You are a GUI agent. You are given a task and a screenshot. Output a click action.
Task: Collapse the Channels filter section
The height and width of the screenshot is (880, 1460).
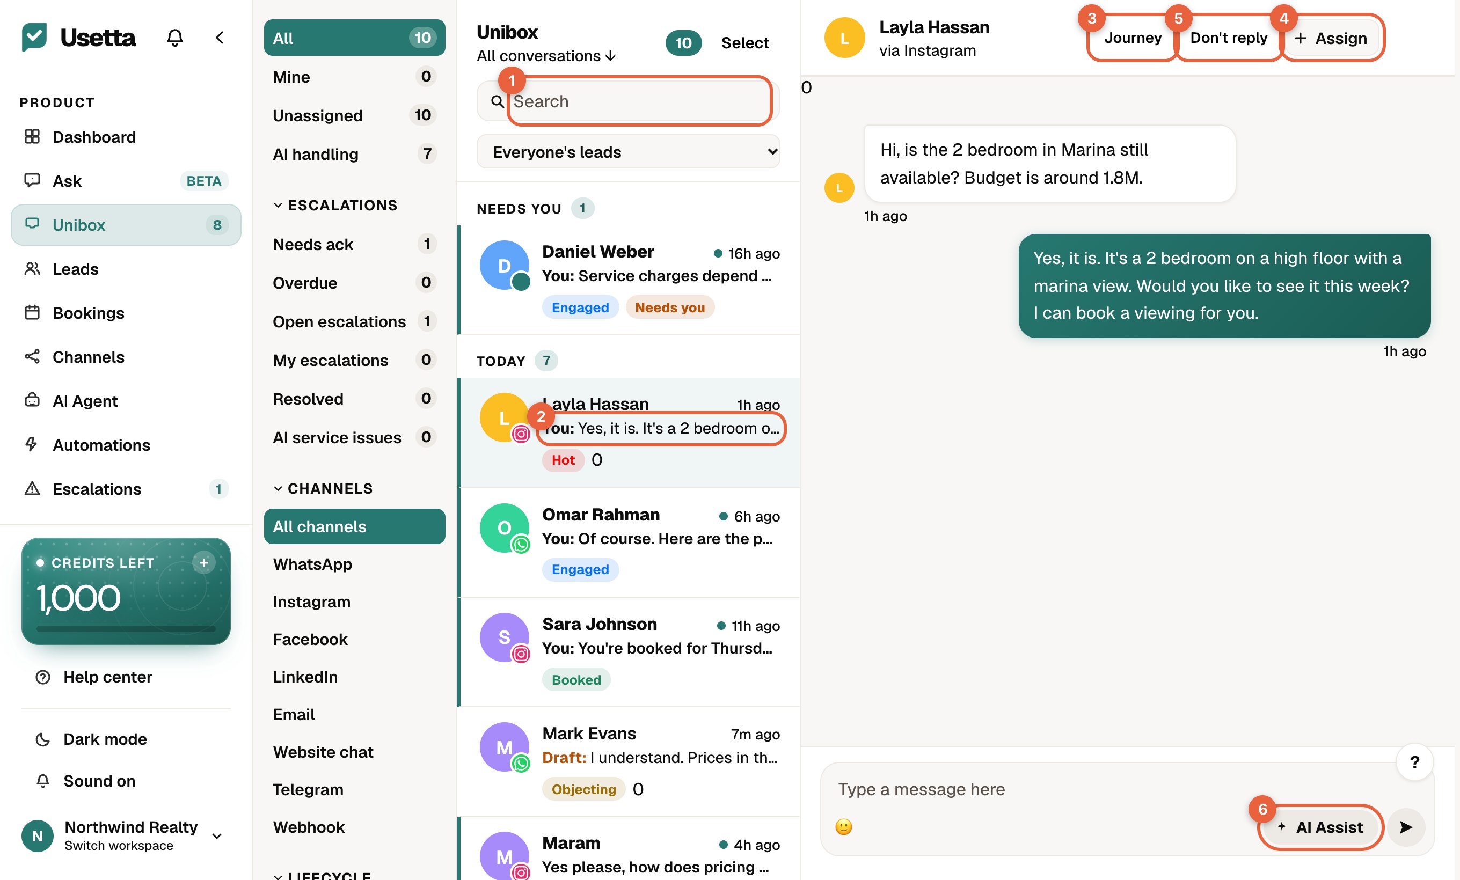click(x=323, y=488)
